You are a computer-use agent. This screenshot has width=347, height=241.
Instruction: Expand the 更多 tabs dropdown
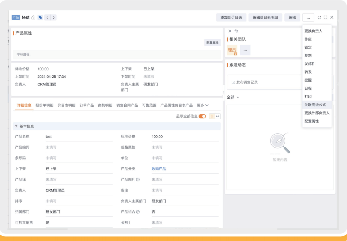[203, 105]
